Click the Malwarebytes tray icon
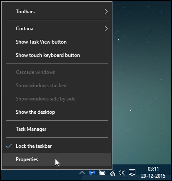This screenshot has width=172, height=181. pyautogui.click(x=92, y=173)
